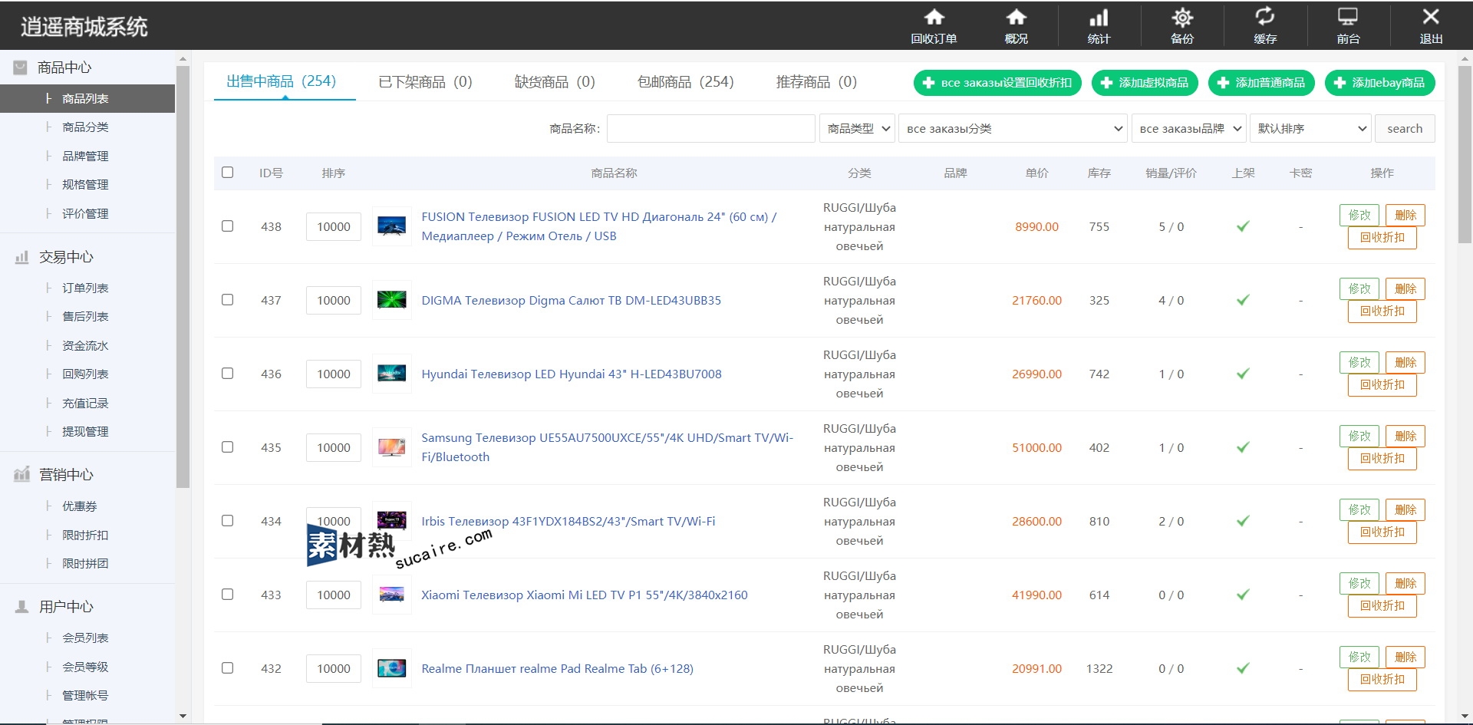
Task: Click 删除 for product 437
Action: pos(1405,288)
